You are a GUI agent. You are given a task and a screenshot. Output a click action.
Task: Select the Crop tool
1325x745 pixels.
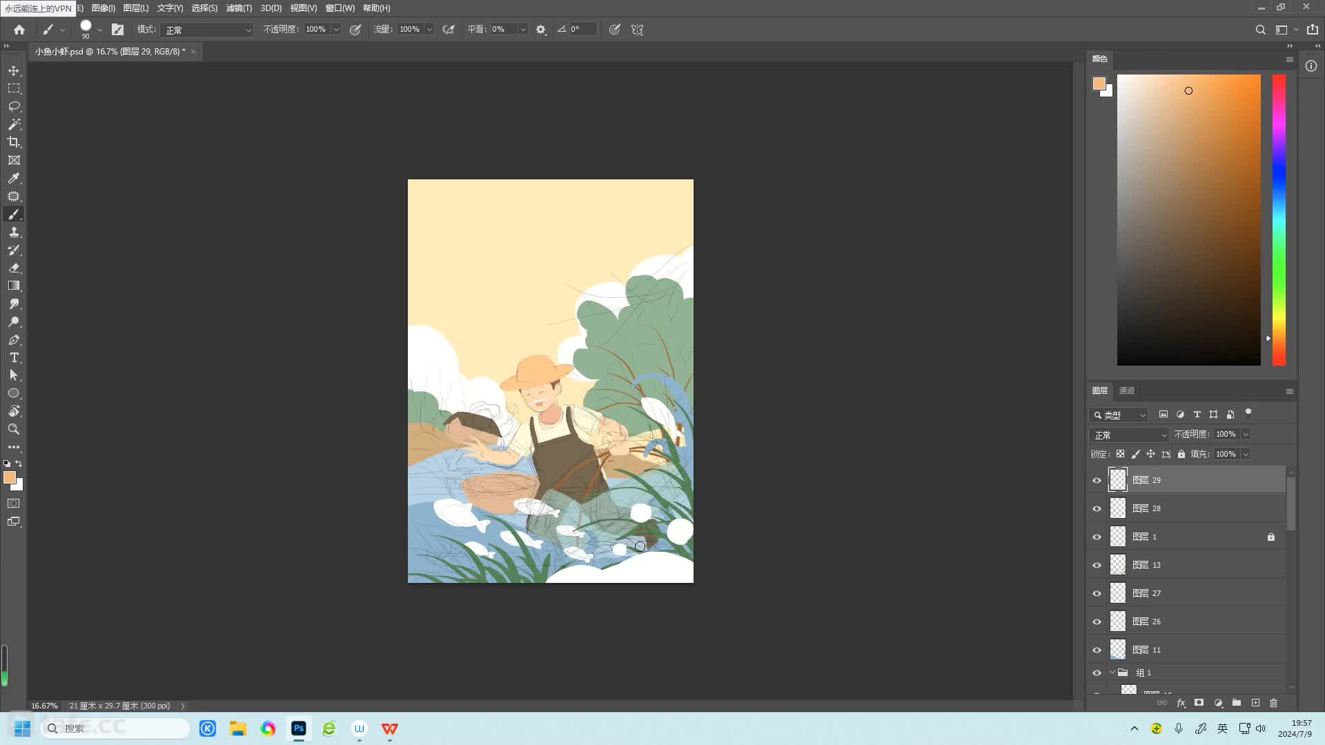[x=14, y=142]
